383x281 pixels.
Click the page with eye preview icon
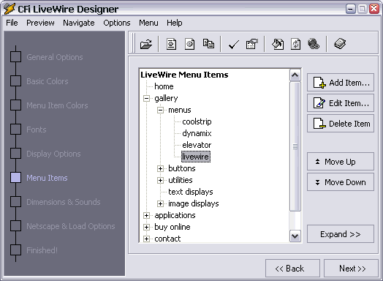pyautogui.click(x=171, y=44)
